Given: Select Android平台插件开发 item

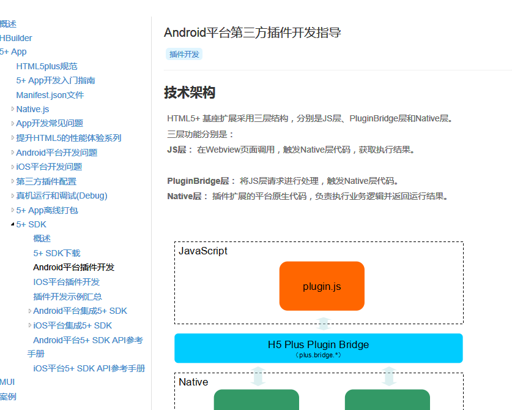Looking at the screenshot, I should pos(73,267).
